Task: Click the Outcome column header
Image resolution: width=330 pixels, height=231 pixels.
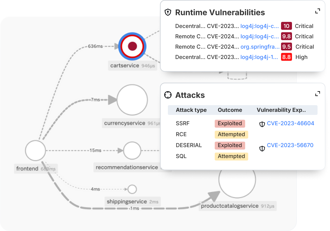Action: (x=230, y=110)
